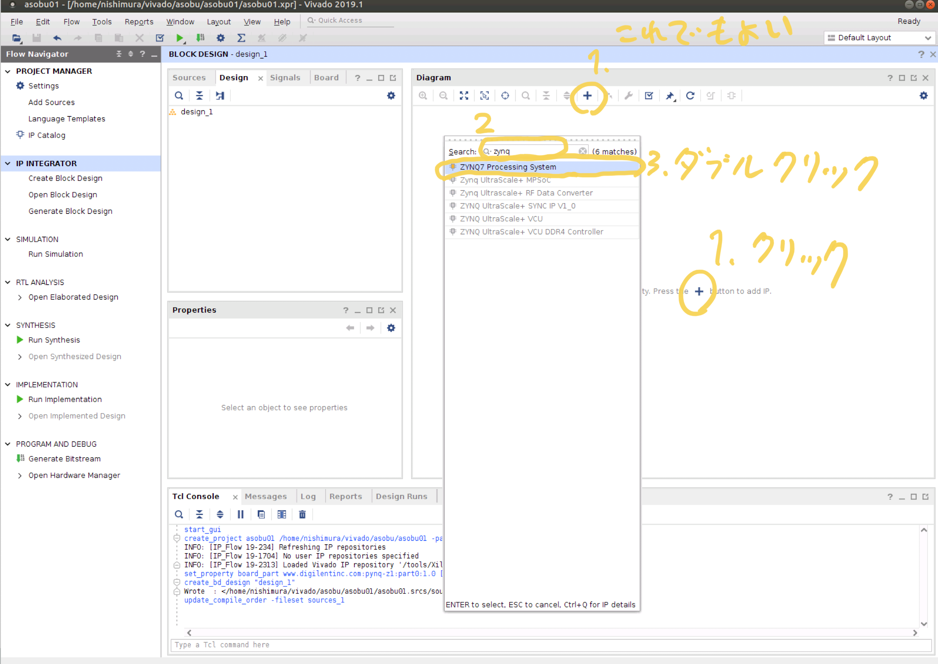This screenshot has height=664, width=938.
Task: Select the Zoom In tool in Diagram
Action: 424,95
